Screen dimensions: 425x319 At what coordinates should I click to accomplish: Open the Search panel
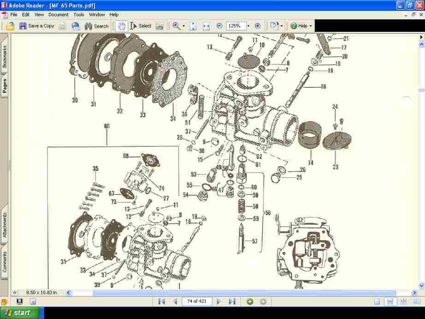96,26
